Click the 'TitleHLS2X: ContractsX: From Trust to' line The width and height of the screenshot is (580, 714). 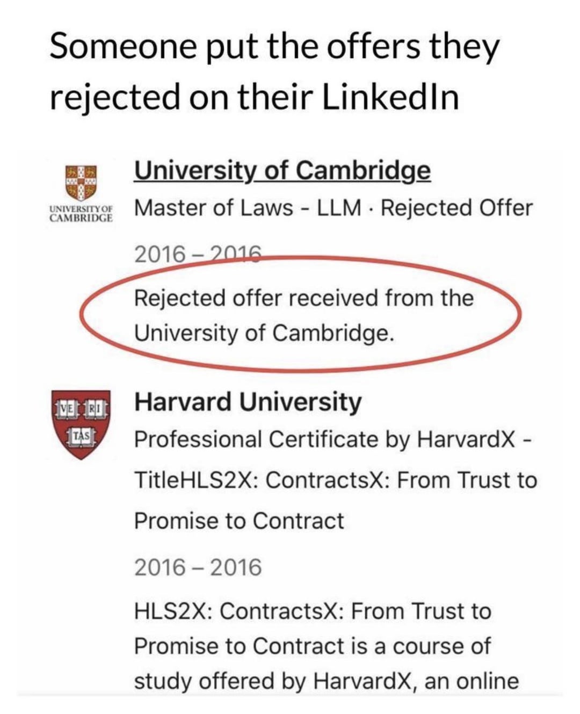click(335, 480)
